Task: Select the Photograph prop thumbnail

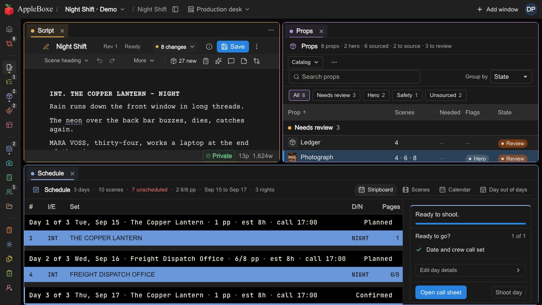Action: [x=292, y=157]
